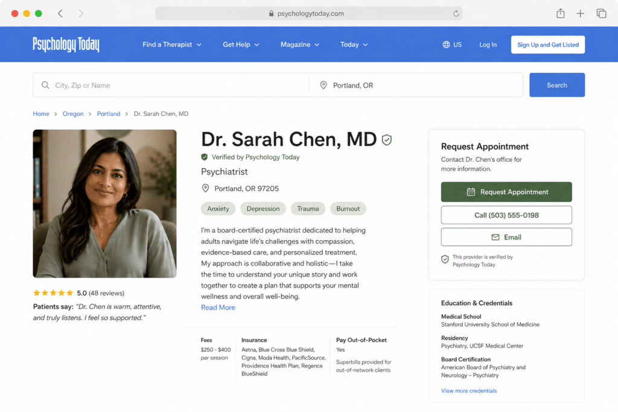Click Log In
The image size is (618, 412).
[488, 45]
